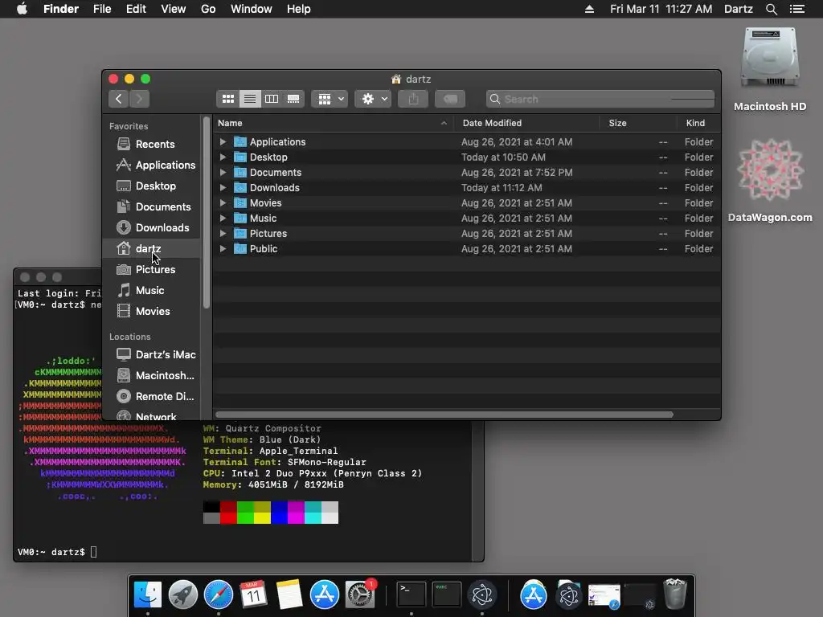Open Remote Disc in the sidebar
823x617 pixels.
[x=152, y=397]
